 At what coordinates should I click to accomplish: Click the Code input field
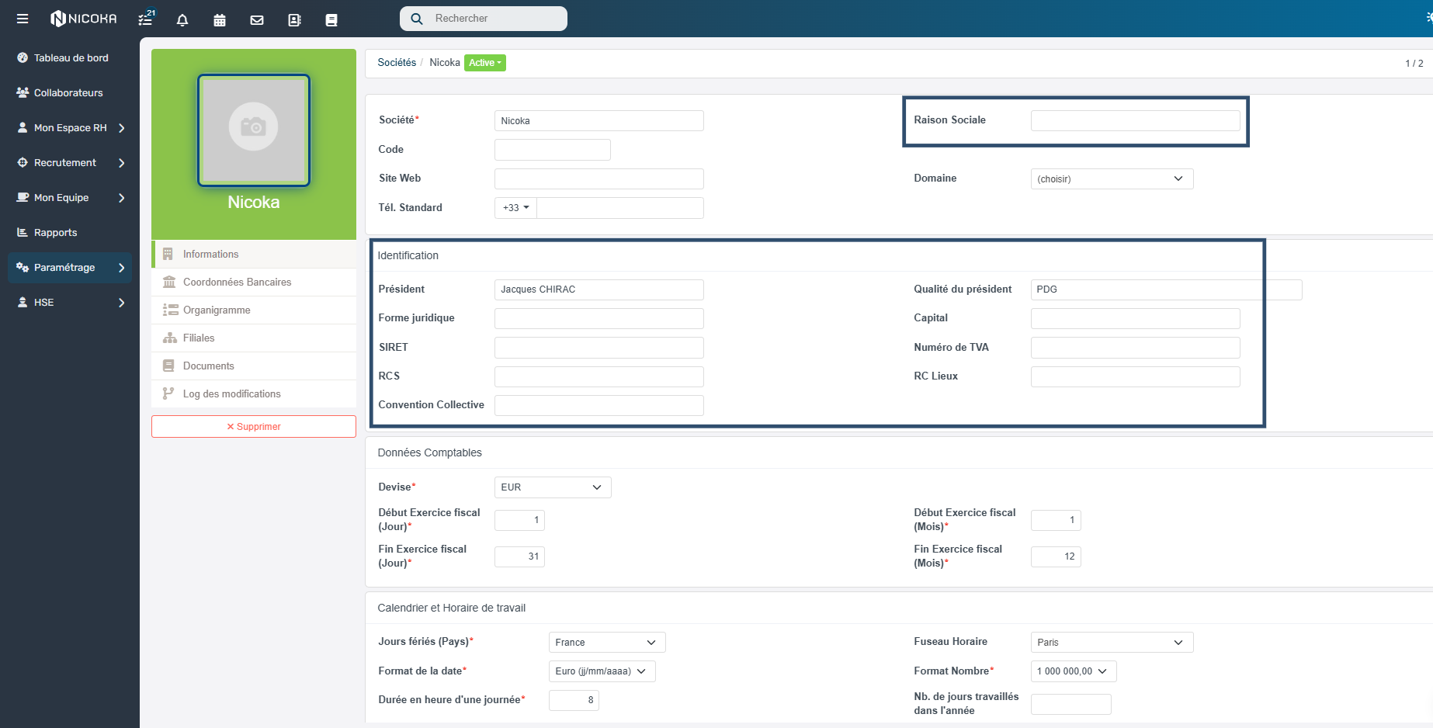(x=553, y=149)
